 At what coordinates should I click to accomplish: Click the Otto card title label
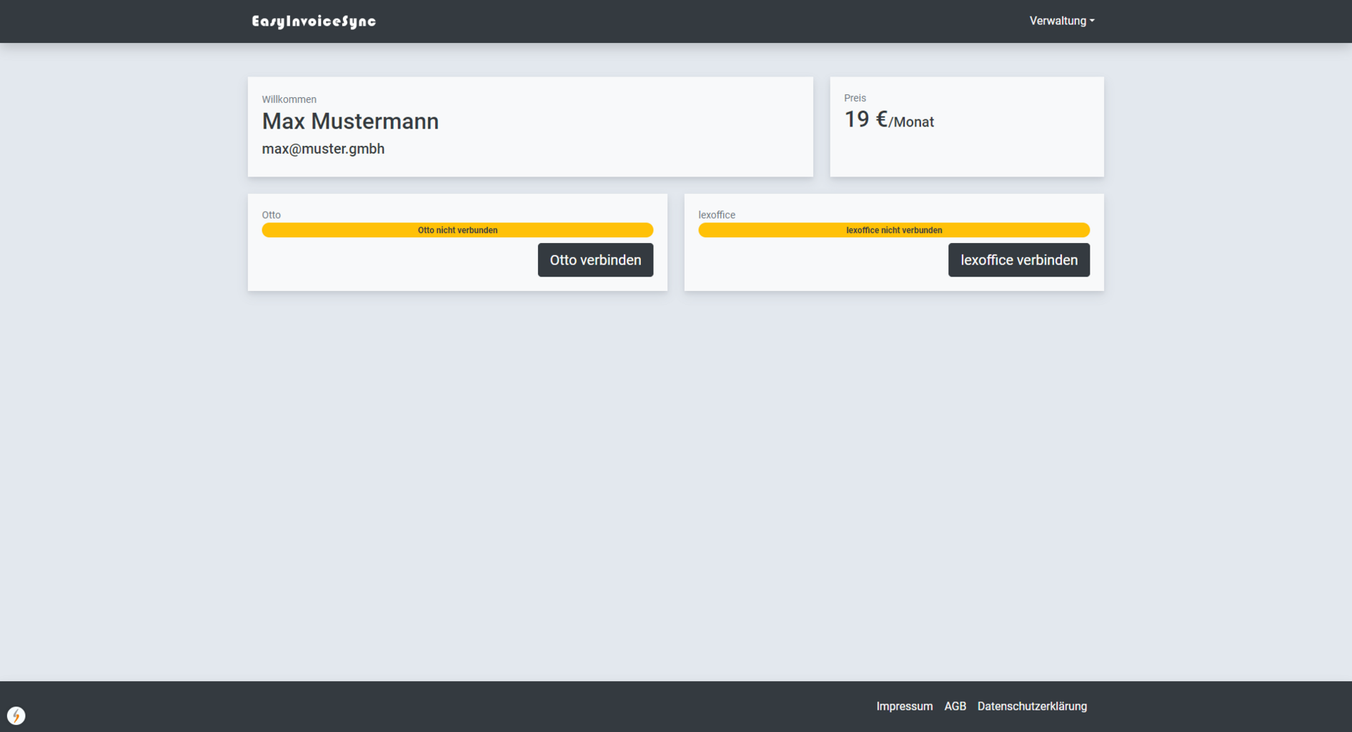(271, 214)
